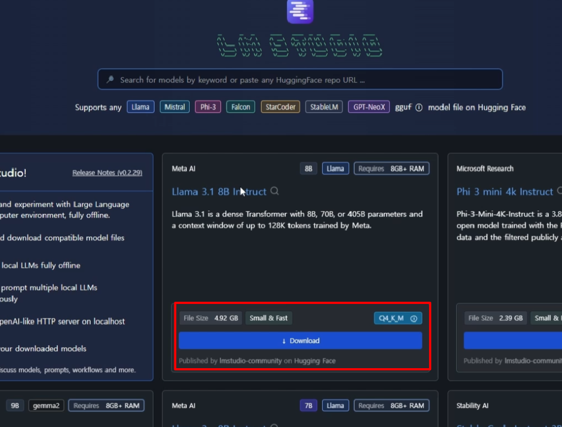The height and width of the screenshot is (427, 562).
Task: Select the GPT-NeoX tag
Action: (x=369, y=107)
